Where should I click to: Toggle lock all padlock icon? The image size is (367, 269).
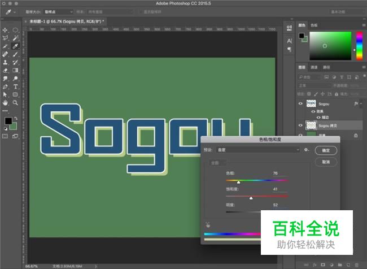pos(337,94)
